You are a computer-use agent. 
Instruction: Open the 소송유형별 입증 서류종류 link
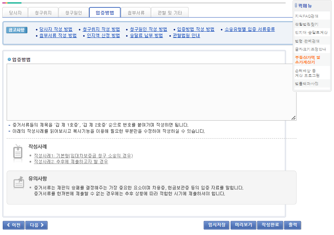250,29
